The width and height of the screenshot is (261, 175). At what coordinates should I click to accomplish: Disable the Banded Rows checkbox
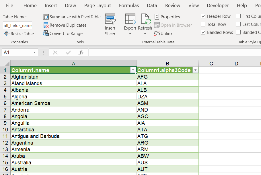(x=203, y=32)
